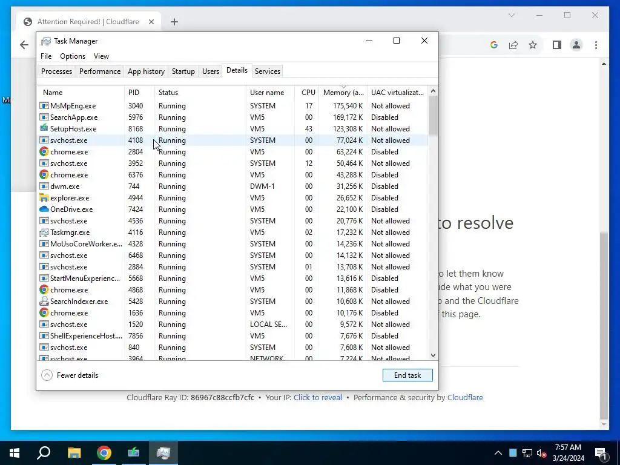Open Windows taskbar search
This screenshot has height=465, width=620.
(44, 453)
